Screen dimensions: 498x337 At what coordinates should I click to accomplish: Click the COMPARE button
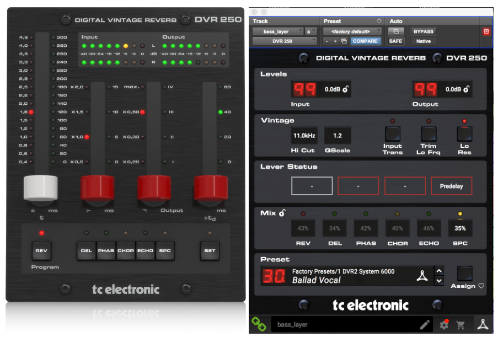[x=365, y=41]
